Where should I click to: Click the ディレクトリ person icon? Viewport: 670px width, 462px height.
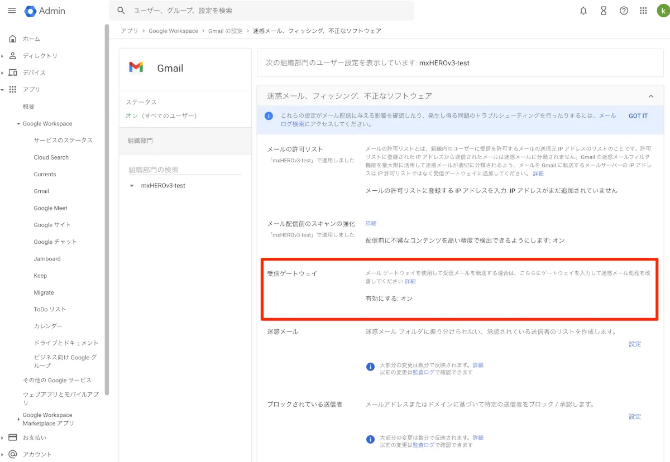click(13, 56)
